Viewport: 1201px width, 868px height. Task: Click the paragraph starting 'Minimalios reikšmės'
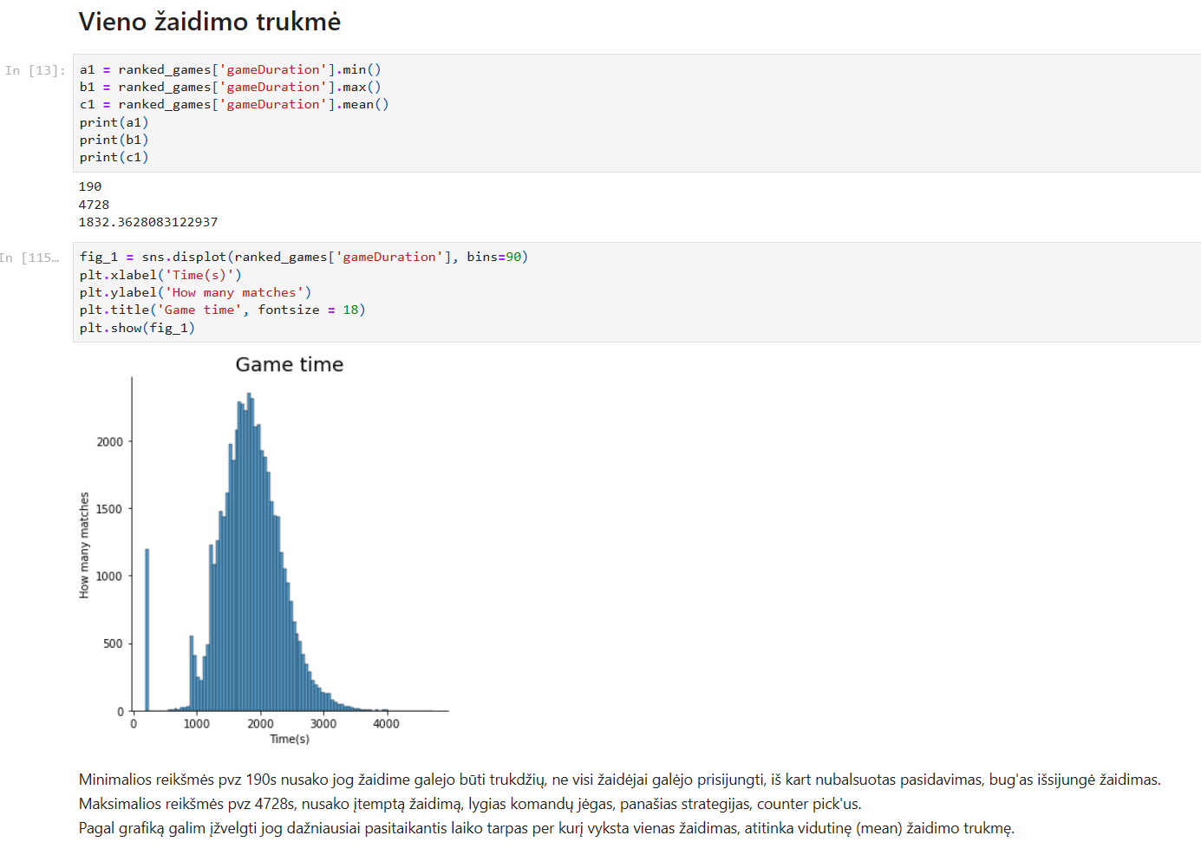619,780
